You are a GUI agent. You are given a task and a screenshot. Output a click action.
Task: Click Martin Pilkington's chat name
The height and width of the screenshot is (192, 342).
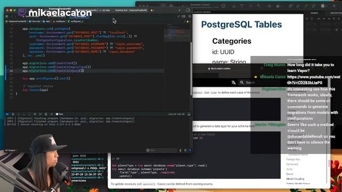pyautogui.click(x=270, y=125)
